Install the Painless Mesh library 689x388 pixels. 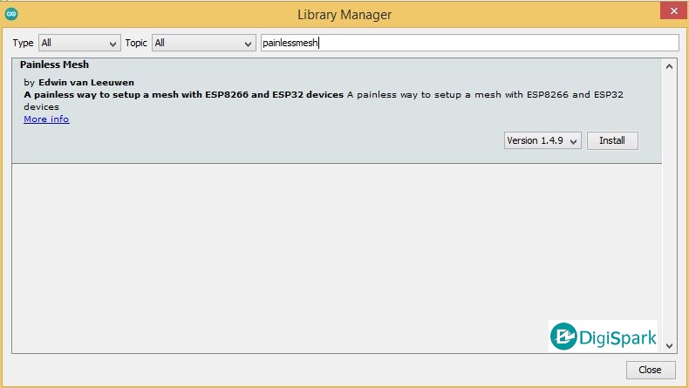click(x=612, y=140)
